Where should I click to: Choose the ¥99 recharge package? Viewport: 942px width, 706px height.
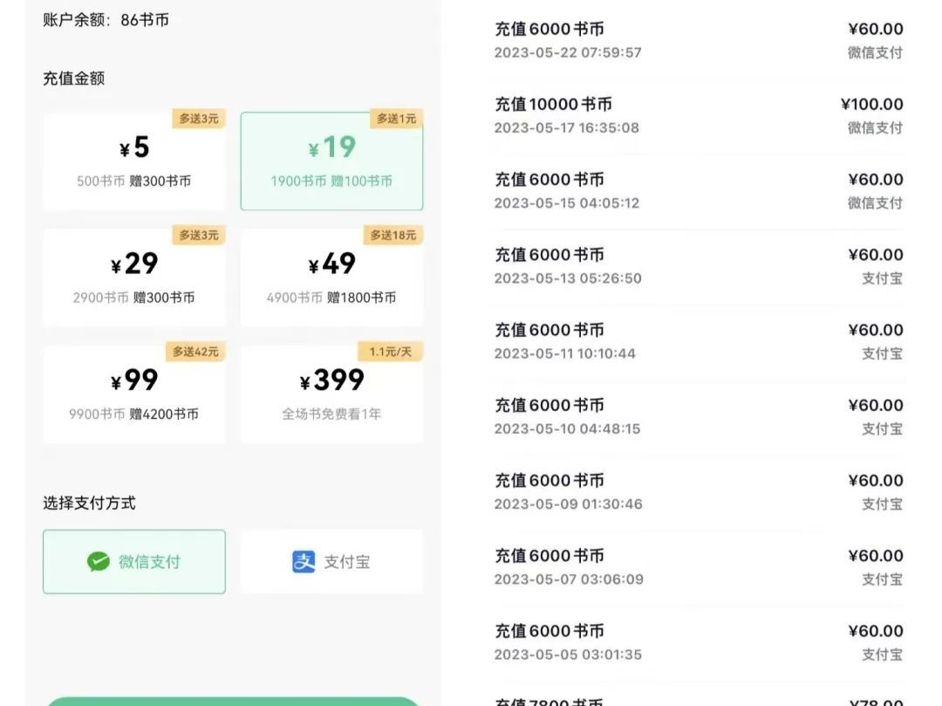tap(133, 394)
